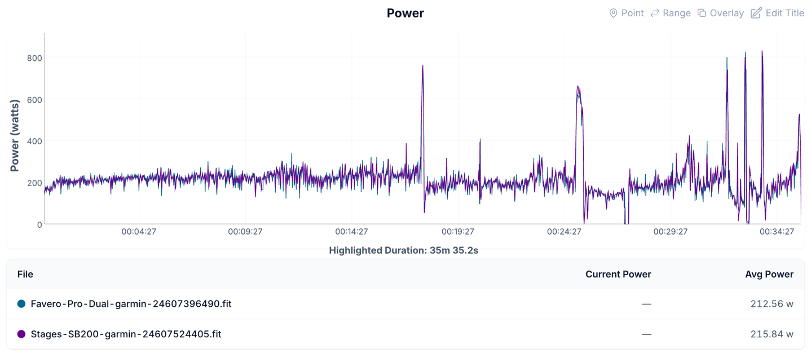
Task: Click the Stages row's Current Power dash
Action: click(x=647, y=334)
